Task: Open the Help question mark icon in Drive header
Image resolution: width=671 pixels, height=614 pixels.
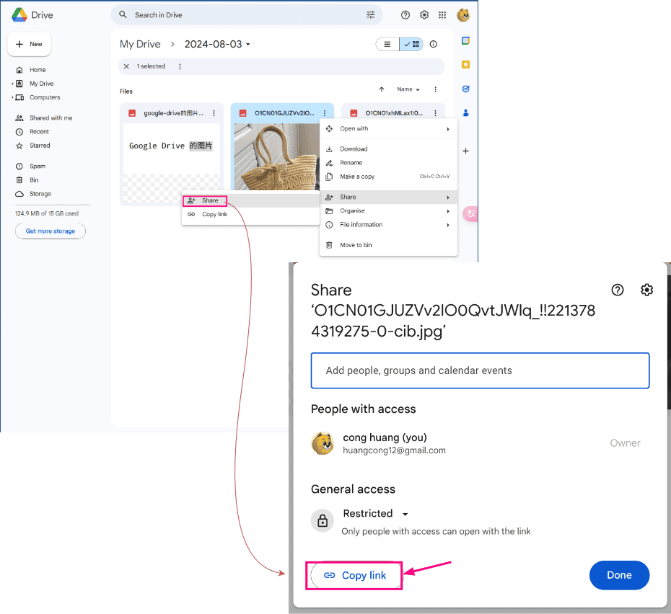Action: click(x=405, y=14)
